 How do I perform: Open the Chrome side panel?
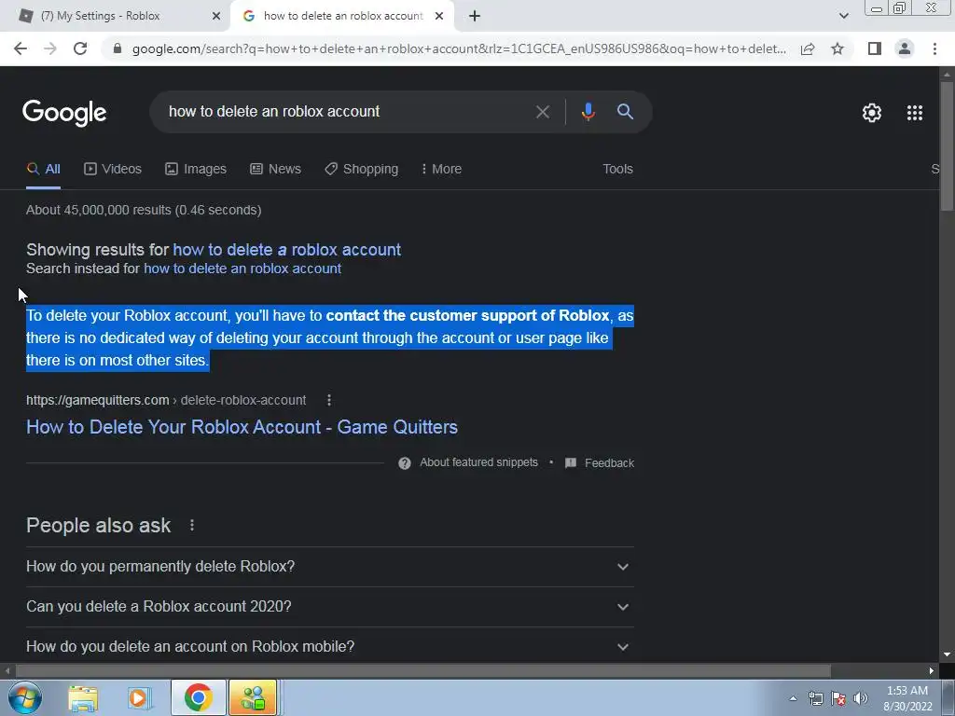(x=875, y=48)
